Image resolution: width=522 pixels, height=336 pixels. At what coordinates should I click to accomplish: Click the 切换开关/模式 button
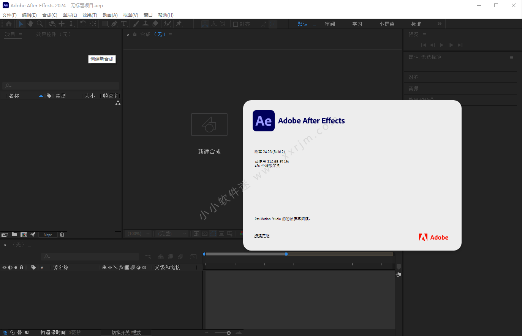click(x=126, y=333)
